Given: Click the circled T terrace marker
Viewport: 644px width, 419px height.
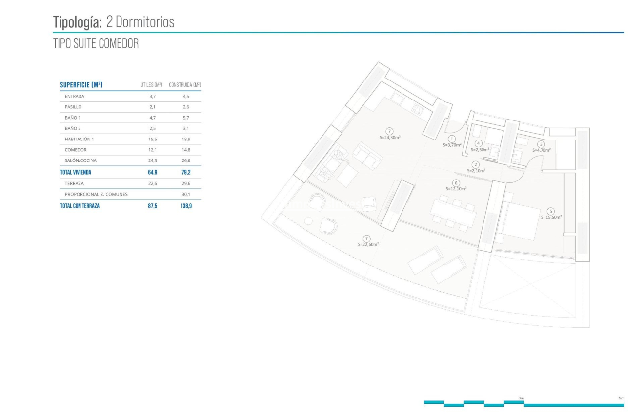Looking at the screenshot, I should pyautogui.click(x=367, y=239).
